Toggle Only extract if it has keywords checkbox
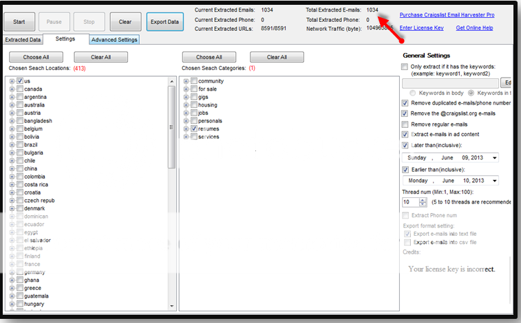This screenshot has height=323, width=521. click(405, 67)
